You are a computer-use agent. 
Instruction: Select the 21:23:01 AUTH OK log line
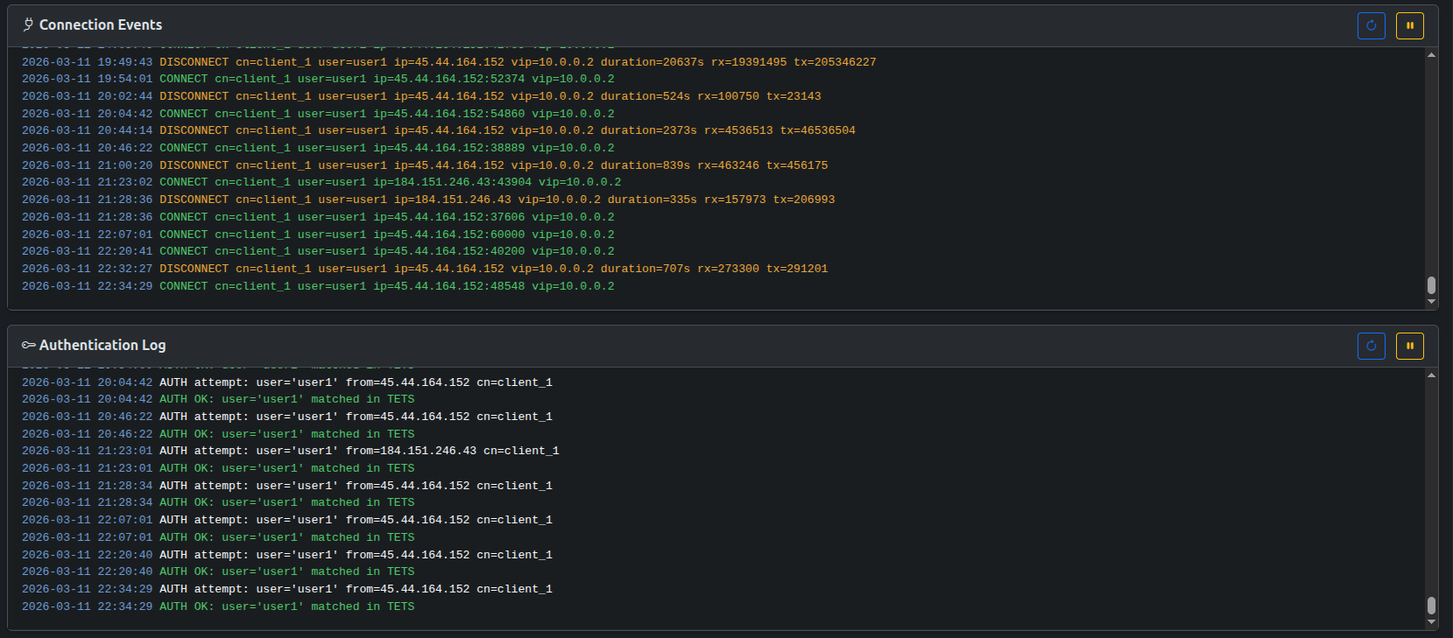click(218, 468)
